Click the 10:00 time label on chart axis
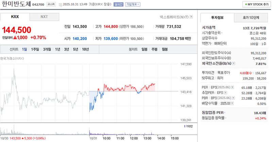 tap(106, 138)
